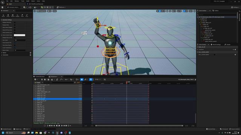Switch to the Content Browser tab
241x135 pixels.
(39, 76)
